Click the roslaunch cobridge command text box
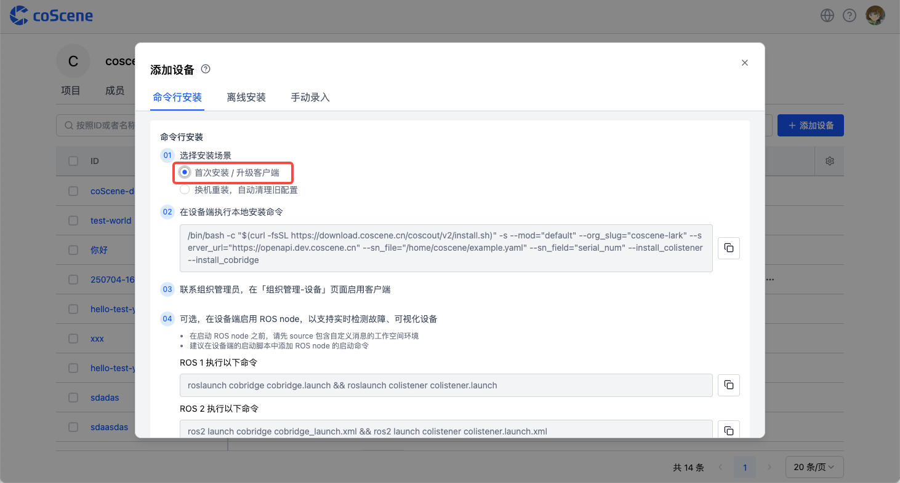 [x=446, y=385]
